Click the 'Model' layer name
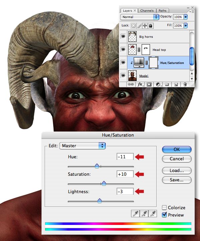Screen dimensions: 200x241 [x=144, y=76]
